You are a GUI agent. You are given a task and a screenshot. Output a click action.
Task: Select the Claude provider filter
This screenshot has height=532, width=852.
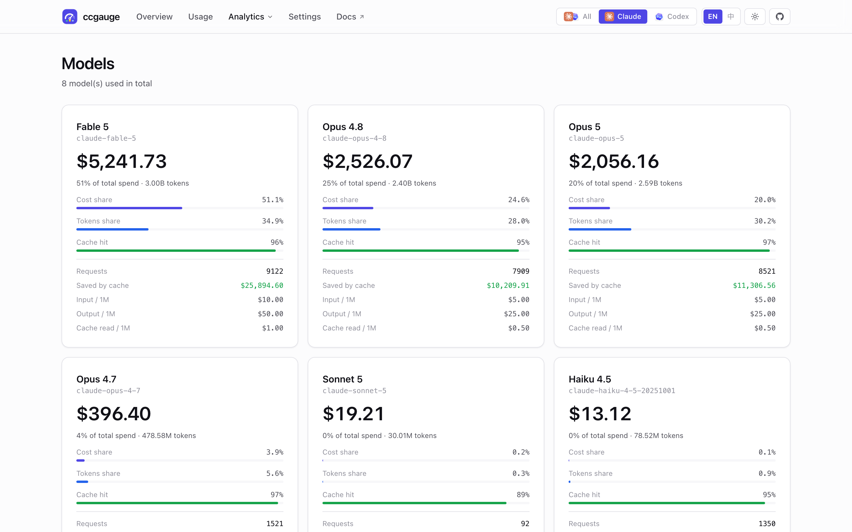click(x=623, y=17)
